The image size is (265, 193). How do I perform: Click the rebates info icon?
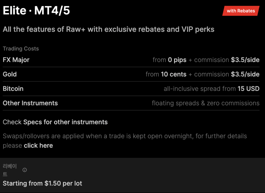click(25, 170)
